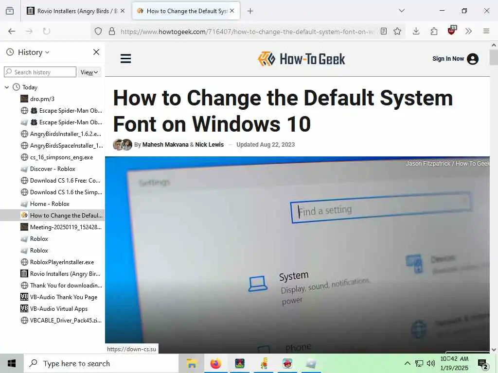
Task: Open author Mahesh Makvana's profile
Action: click(165, 145)
